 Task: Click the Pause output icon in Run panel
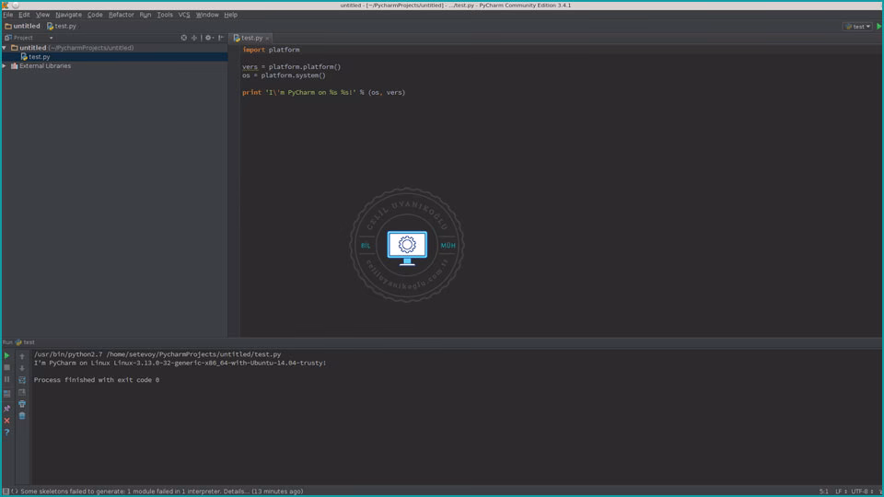6,380
